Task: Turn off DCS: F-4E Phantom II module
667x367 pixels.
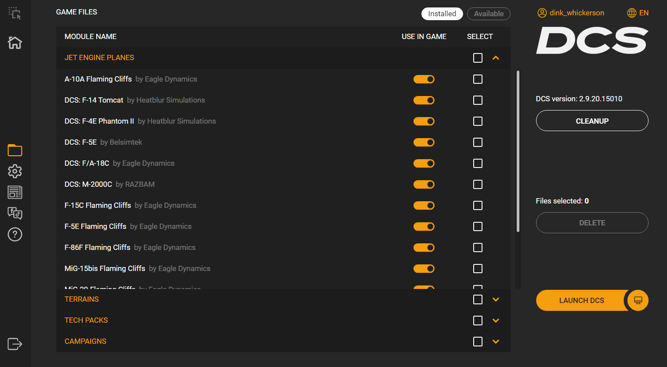Action: tap(424, 121)
